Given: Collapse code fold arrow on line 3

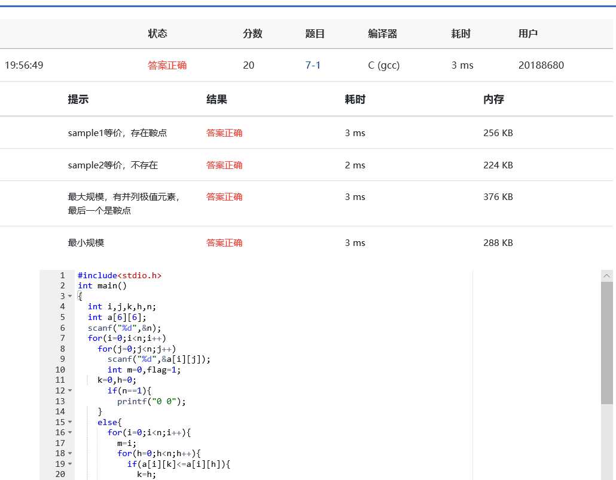Looking at the screenshot, I should pyautogui.click(x=70, y=296).
